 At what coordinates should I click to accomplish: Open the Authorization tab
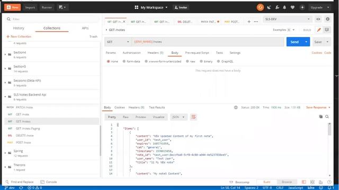point(131,53)
